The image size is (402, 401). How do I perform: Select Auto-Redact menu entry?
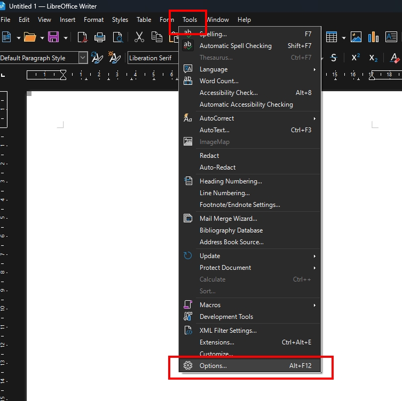click(x=250, y=167)
